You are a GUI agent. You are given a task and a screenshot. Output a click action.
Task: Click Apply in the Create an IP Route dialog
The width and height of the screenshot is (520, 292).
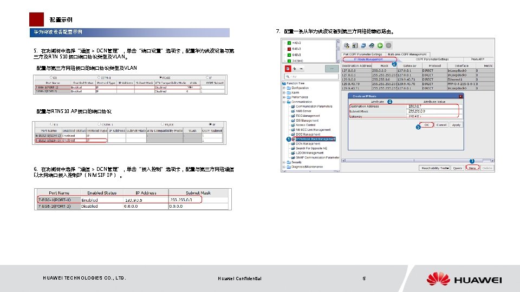(456, 125)
